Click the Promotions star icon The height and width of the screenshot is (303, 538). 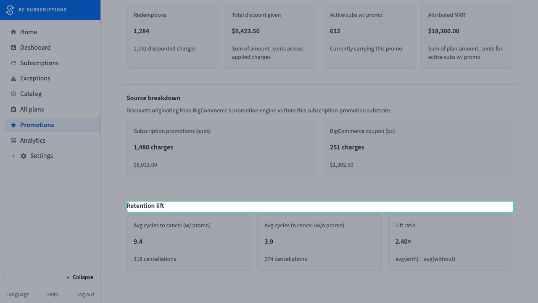coord(13,125)
